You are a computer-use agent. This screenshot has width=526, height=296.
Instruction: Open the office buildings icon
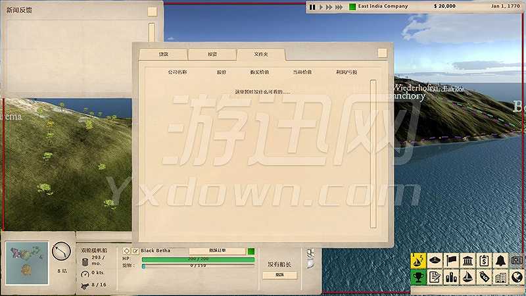(500, 277)
